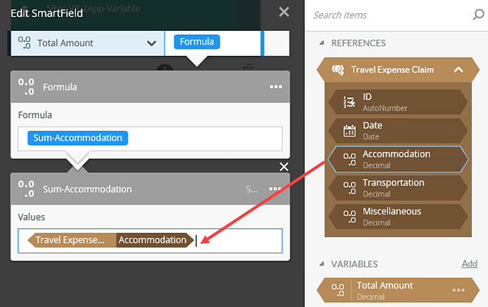The height and width of the screenshot is (307, 488).
Task: Select the Transportation Decimal reference
Action: (x=398, y=188)
